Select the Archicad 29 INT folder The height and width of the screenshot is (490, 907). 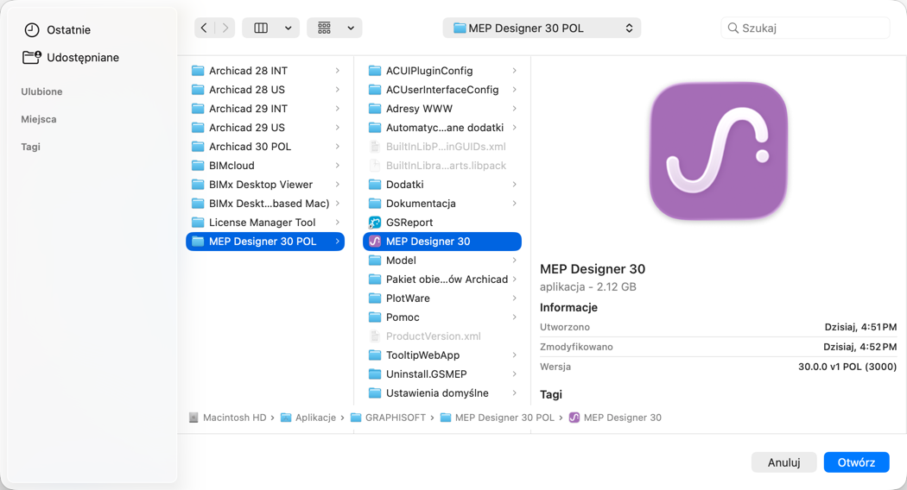click(265, 109)
